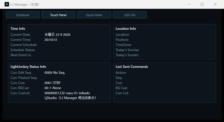Click the 00-1-None background cue value
224x122 pixels.
pyautogui.click(x=52, y=88)
